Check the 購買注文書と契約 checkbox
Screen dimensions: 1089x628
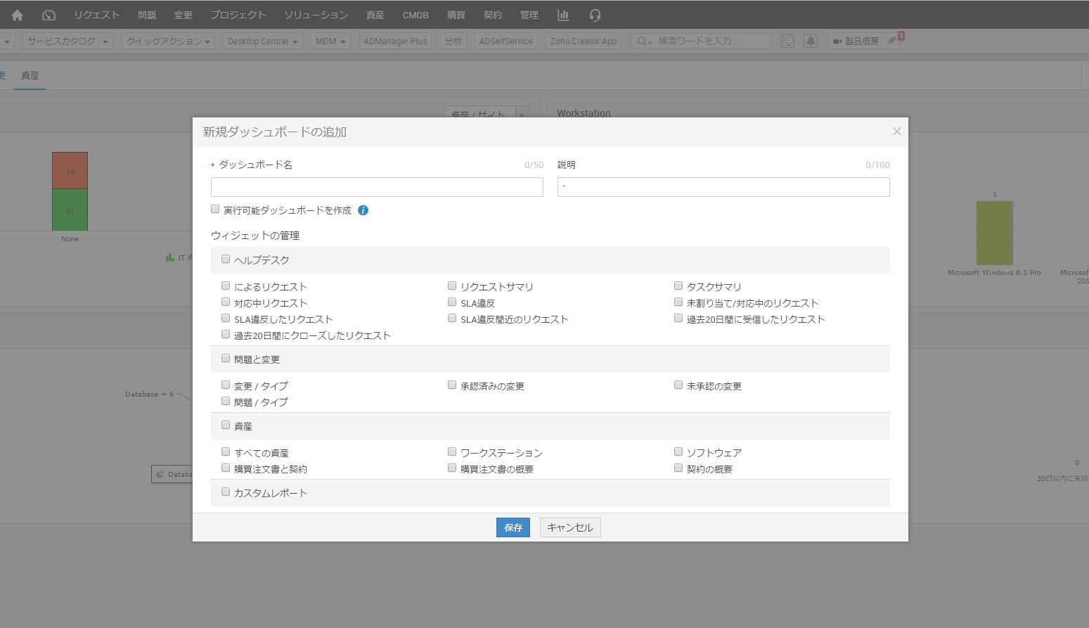pyautogui.click(x=226, y=468)
